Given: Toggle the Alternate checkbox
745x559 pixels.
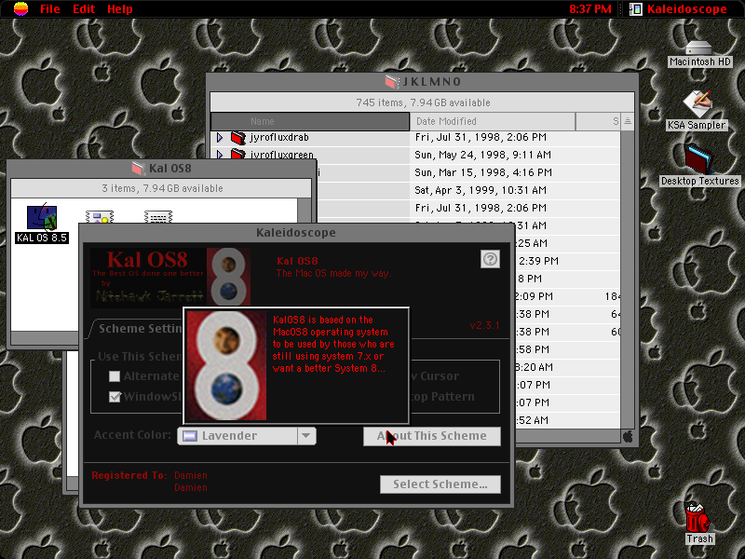Looking at the screenshot, I should point(115,376).
